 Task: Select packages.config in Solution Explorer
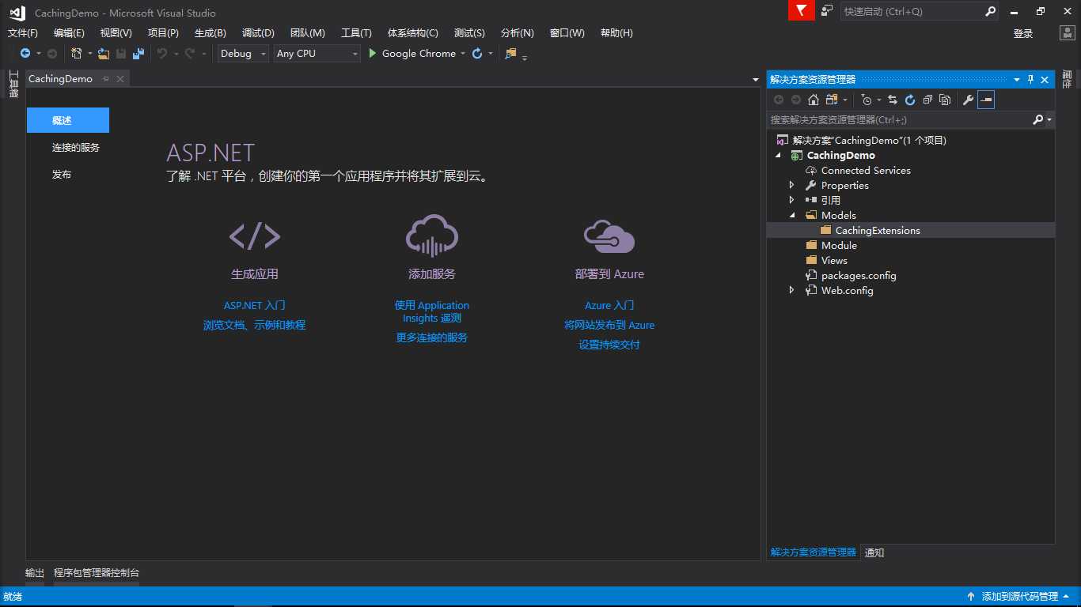pyautogui.click(x=859, y=275)
